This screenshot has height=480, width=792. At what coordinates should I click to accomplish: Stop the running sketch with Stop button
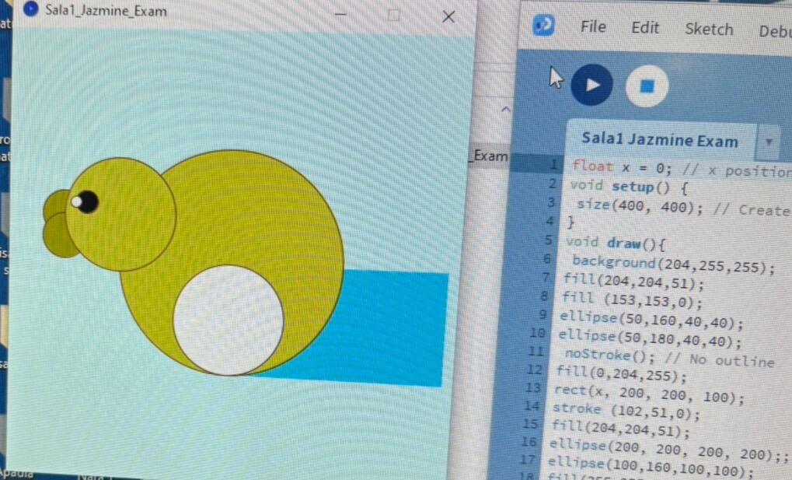[x=647, y=86]
